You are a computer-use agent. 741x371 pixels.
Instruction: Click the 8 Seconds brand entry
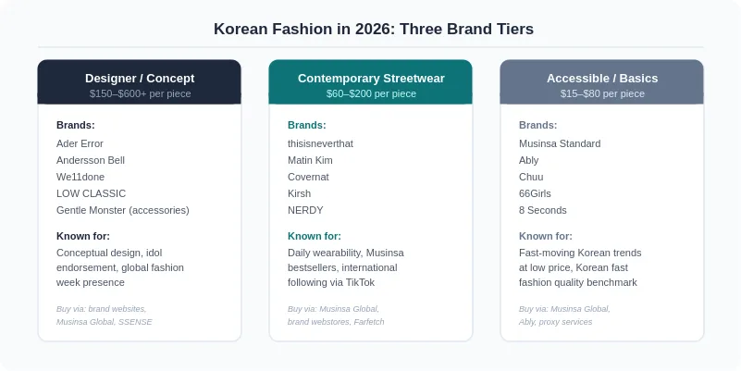point(542,210)
